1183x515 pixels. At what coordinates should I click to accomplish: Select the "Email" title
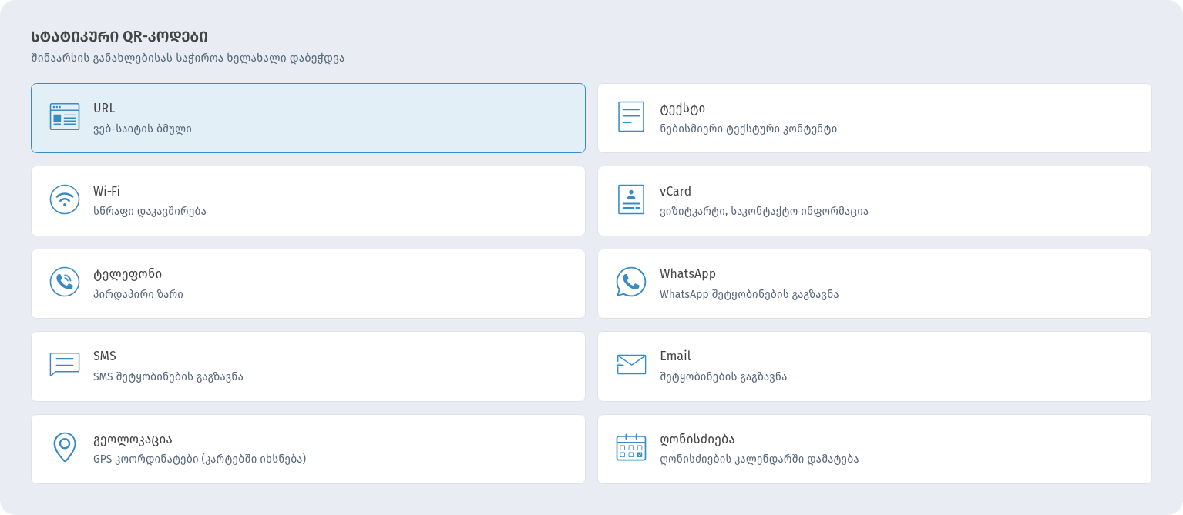click(x=675, y=356)
